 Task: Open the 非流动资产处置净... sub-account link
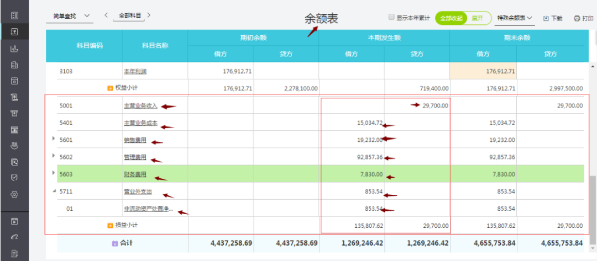point(149,209)
